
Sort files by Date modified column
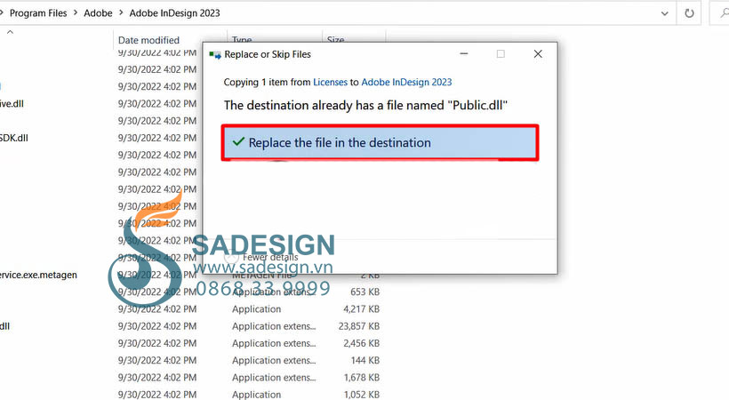pyautogui.click(x=148, y=41)
